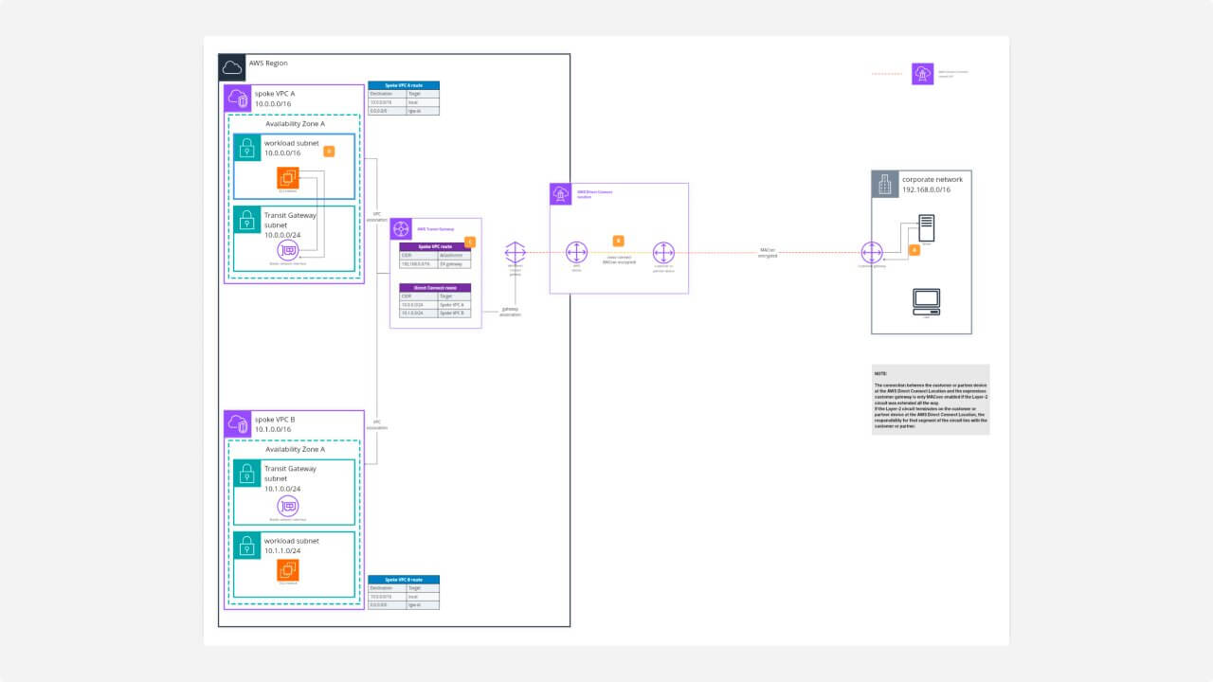
Task: Click the server icon in corporate network
Action: (x=926, y=228)
